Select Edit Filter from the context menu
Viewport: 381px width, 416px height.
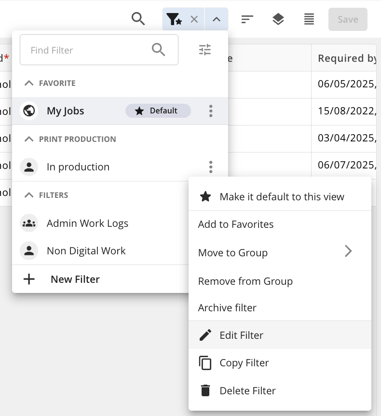[x=280, y=335]
